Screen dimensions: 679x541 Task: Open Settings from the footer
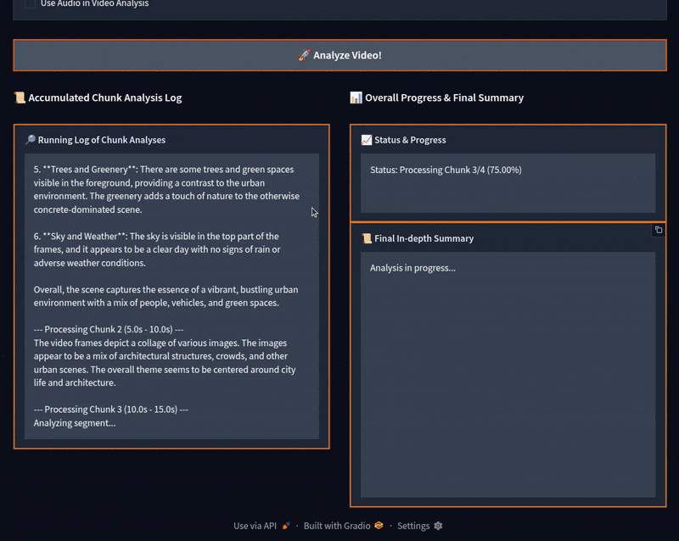tap(413, 526)
